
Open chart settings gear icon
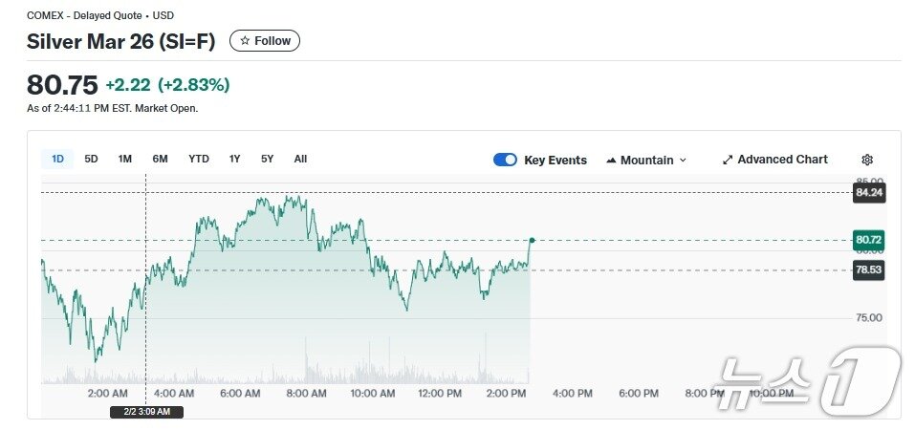[867, 160]
